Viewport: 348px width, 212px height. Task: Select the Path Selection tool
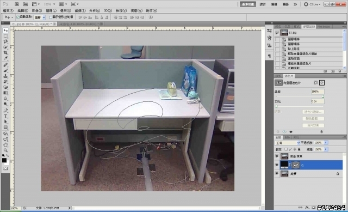point(5,122)
